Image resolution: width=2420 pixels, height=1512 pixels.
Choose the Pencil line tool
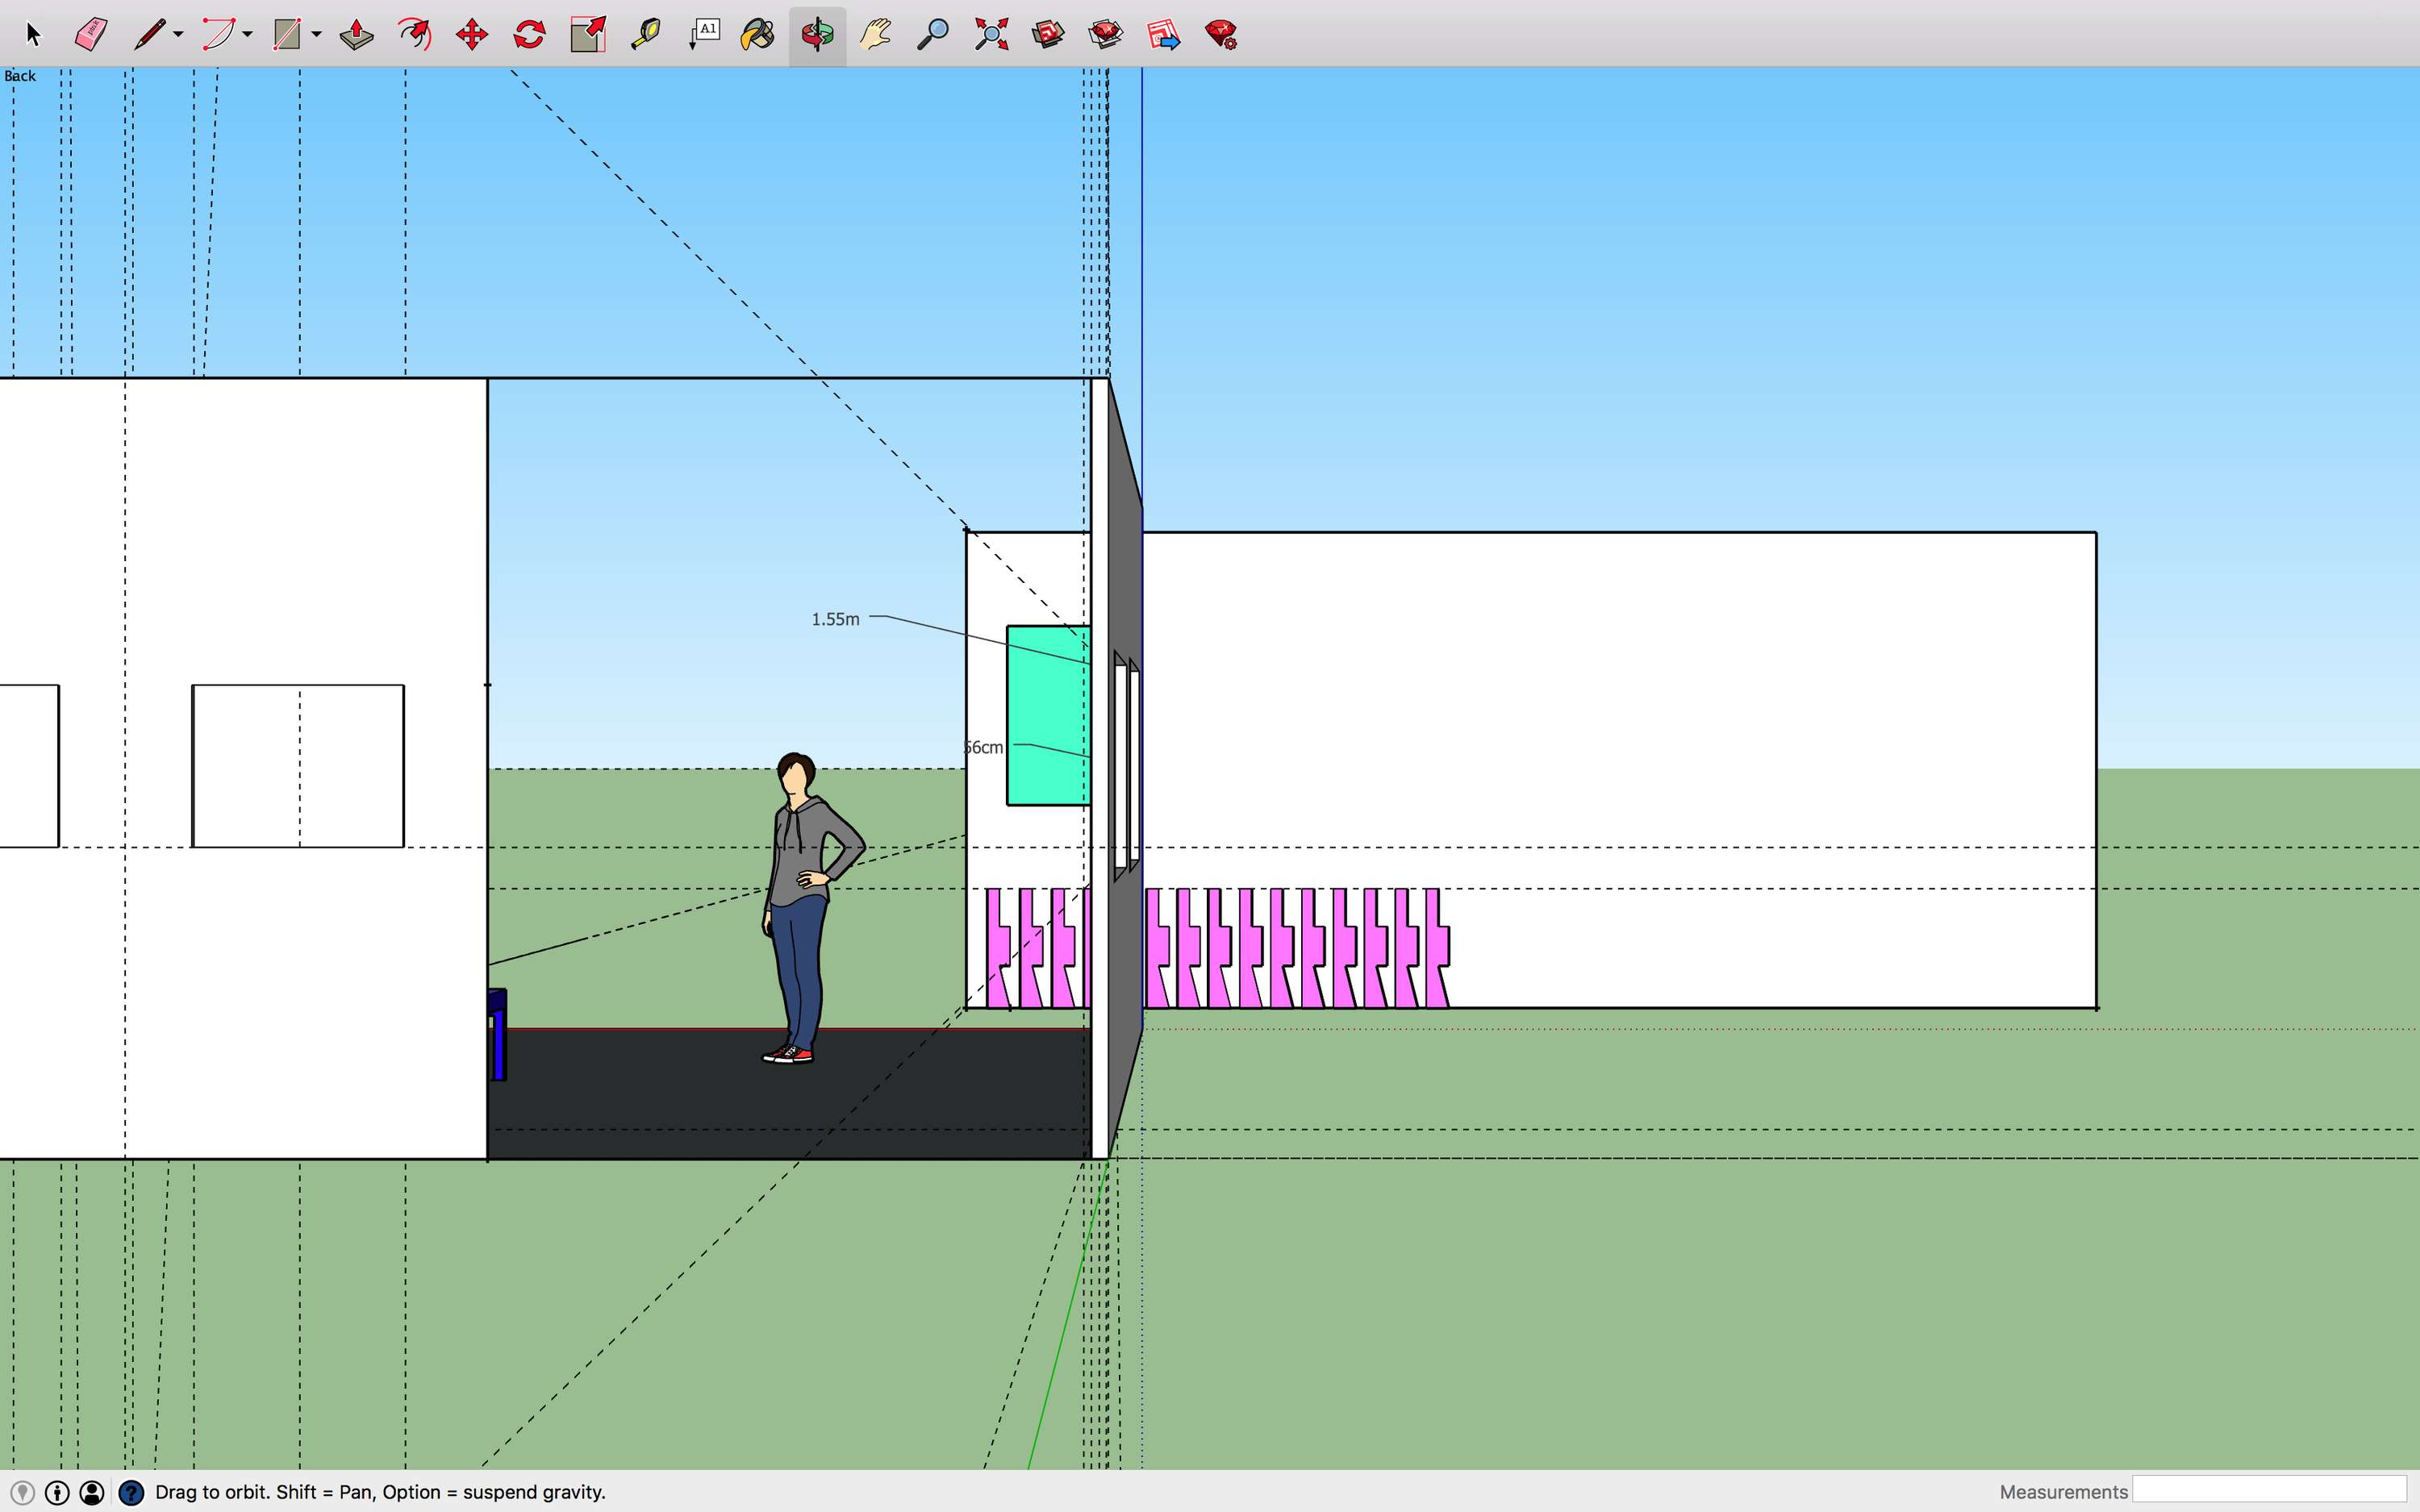[150, 34]
